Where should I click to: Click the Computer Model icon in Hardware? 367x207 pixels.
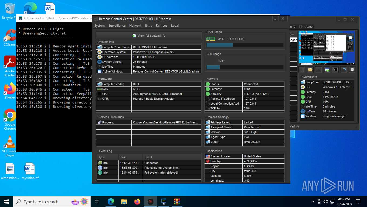100,84
